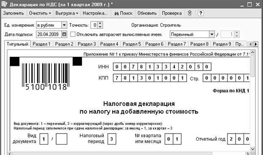Click the expand/collapse arrows toolbar icon

(190, 13)
